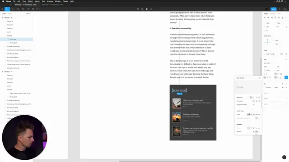The image size is (289, 162).
Task: Click the Align horizontal centers icon
Action: (x=268, y=18)
